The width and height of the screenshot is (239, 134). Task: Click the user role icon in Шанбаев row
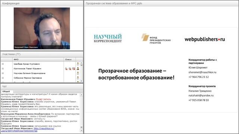[x=78, y=64]
